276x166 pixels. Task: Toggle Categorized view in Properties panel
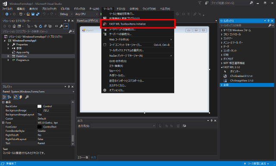click(4, 97)
